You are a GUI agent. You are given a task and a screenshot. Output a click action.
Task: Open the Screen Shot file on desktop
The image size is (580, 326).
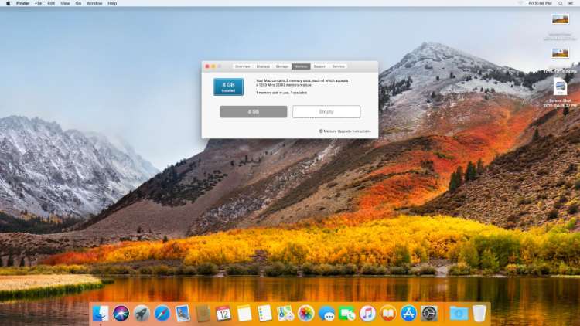pyautogui.click(x=560, y=89)
